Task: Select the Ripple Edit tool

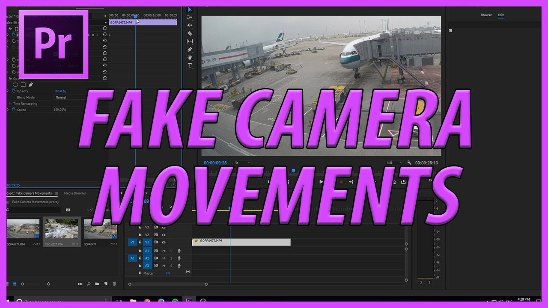Action: click(x=190, y=25)
